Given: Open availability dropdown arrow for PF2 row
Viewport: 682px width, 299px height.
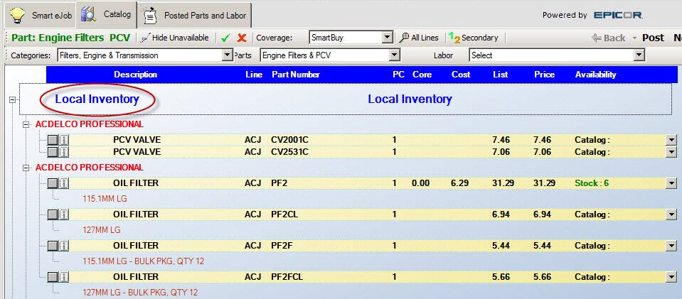Looking at the screenshot, I should point(671,183).
